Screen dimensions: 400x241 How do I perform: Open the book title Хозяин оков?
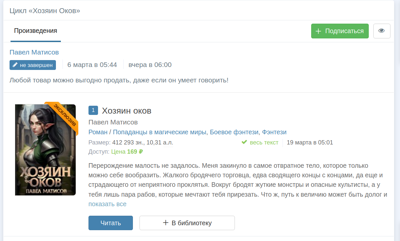coord(127,111)
